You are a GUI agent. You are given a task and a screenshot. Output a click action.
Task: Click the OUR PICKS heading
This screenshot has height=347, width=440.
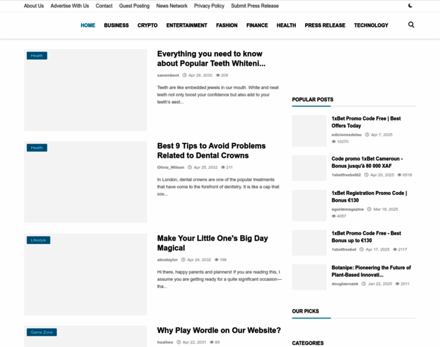(305, 311)
